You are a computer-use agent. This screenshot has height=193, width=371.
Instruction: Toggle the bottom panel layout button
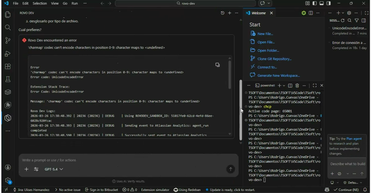point(322,3)
